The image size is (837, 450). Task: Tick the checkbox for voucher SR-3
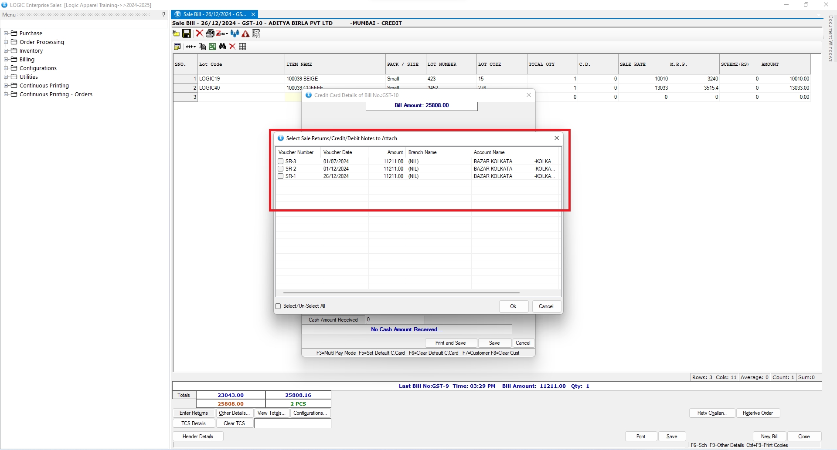(x=281, y=161)
